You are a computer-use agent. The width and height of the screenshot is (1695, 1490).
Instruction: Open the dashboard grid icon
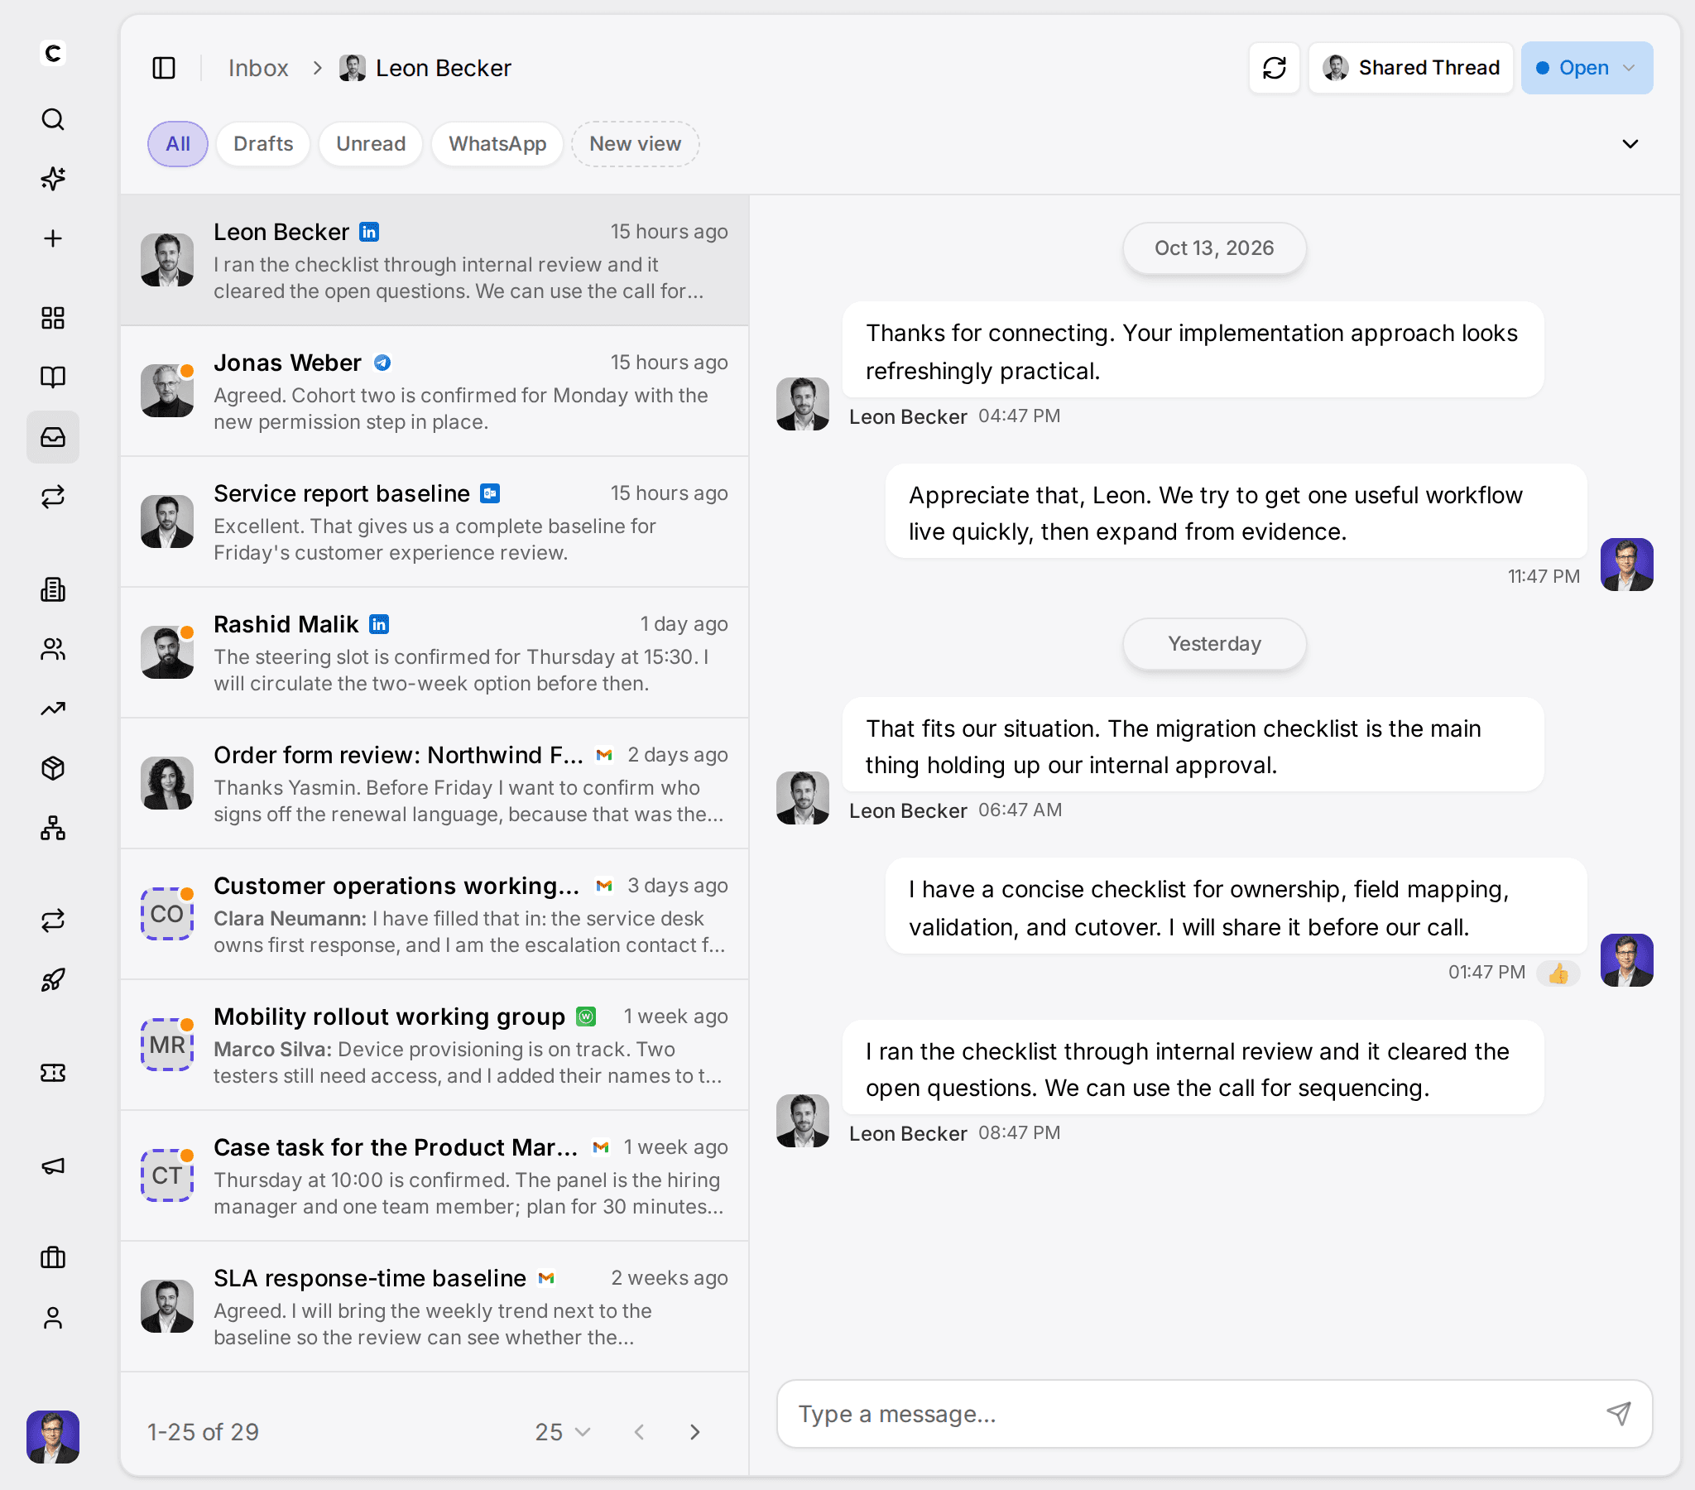(x=53, y=318)
